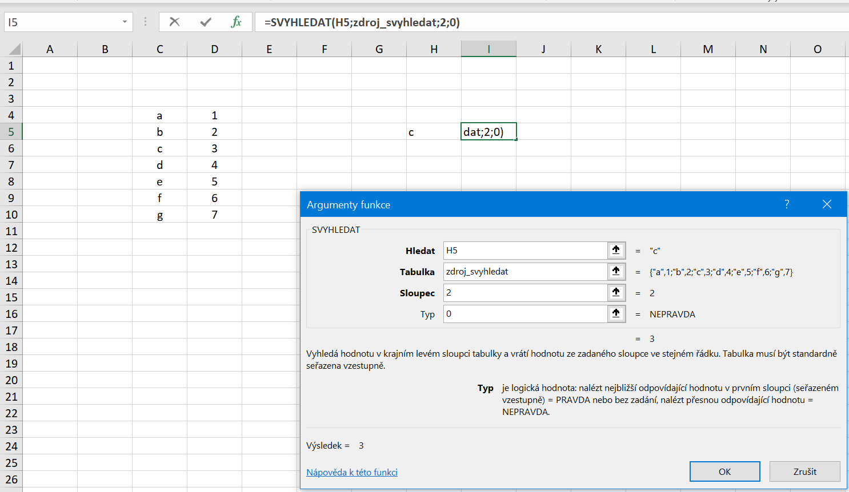Viewport: 849px width, 492px height.
Task: Expand the Name Box dropdown arrow
Action: 125,22
